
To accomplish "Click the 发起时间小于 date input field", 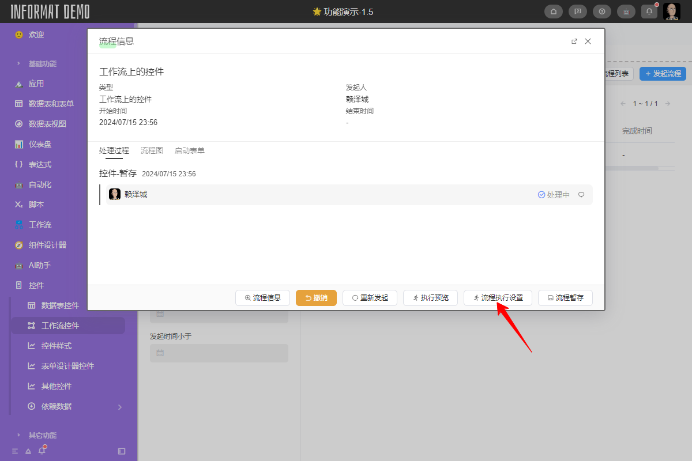I will tap(219, 353).
